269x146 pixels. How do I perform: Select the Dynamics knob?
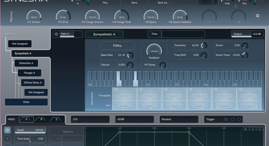coord(204,46)
